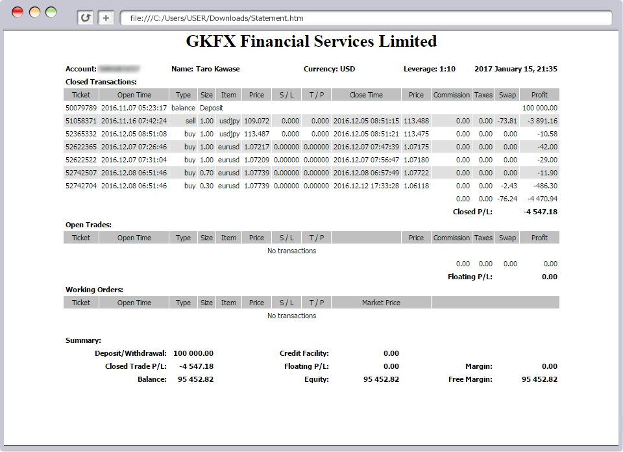This screenshot has height=452, width=623.
Task: Click the yellow minimize window button
Action: pos(34,12)
